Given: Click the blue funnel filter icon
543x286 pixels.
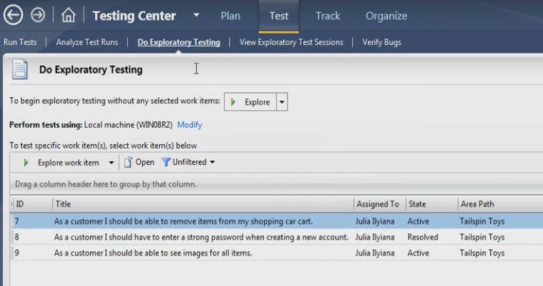Looking at the screenshot, I should pyautogui.click(x=166, y=162).
